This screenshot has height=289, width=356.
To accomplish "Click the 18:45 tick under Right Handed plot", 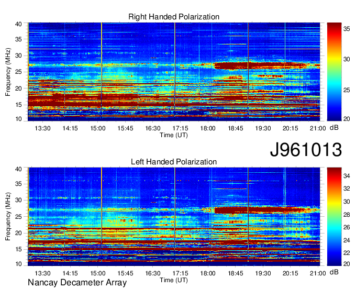I will (236, 128).
